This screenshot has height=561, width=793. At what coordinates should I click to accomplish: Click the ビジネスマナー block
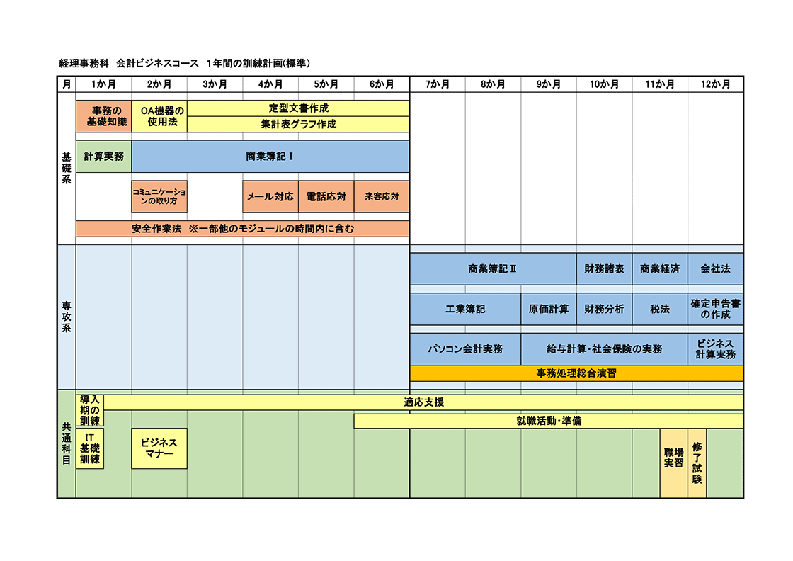(x=159, y=448)
